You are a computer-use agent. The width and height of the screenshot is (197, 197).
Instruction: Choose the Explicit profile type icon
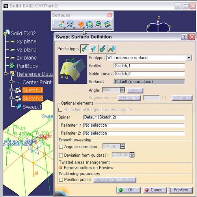click(85, 49)
